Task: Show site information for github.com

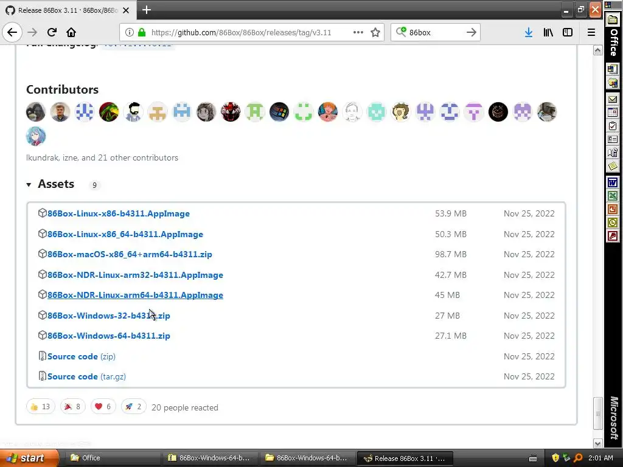Action: coord(129,32)
